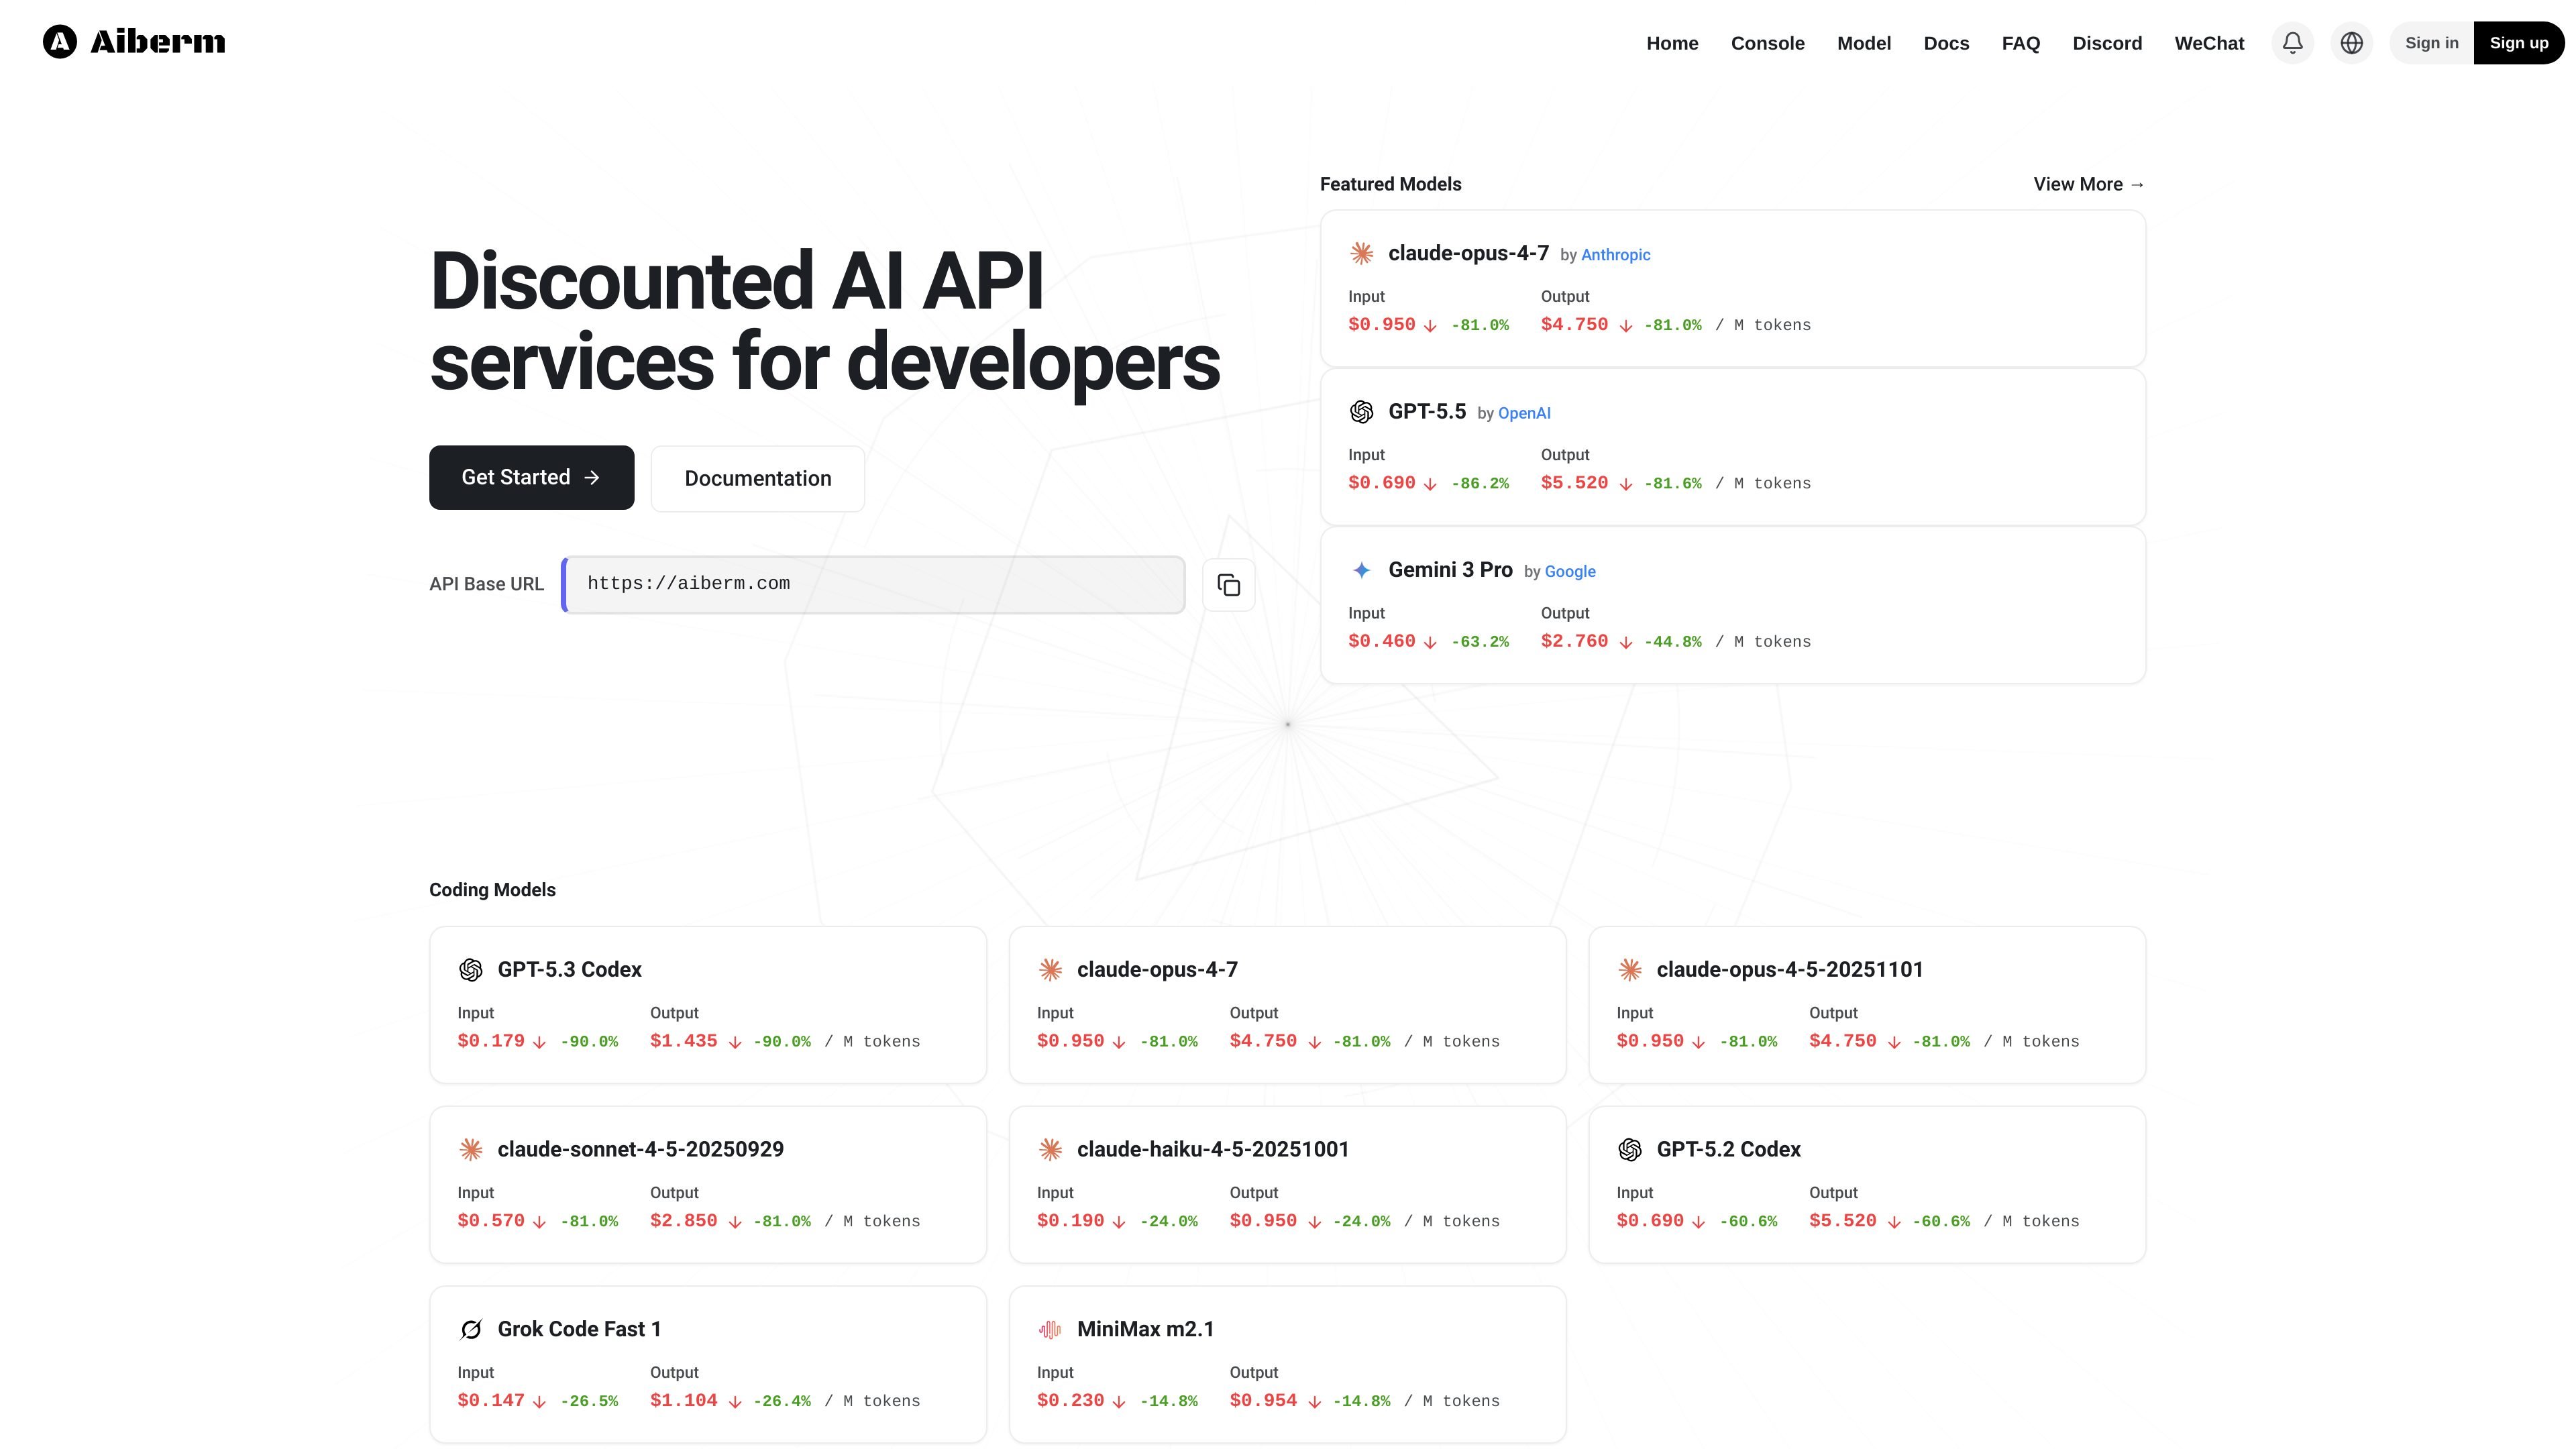Select the MiniMax m2.1 title

click(1145, 1330)
